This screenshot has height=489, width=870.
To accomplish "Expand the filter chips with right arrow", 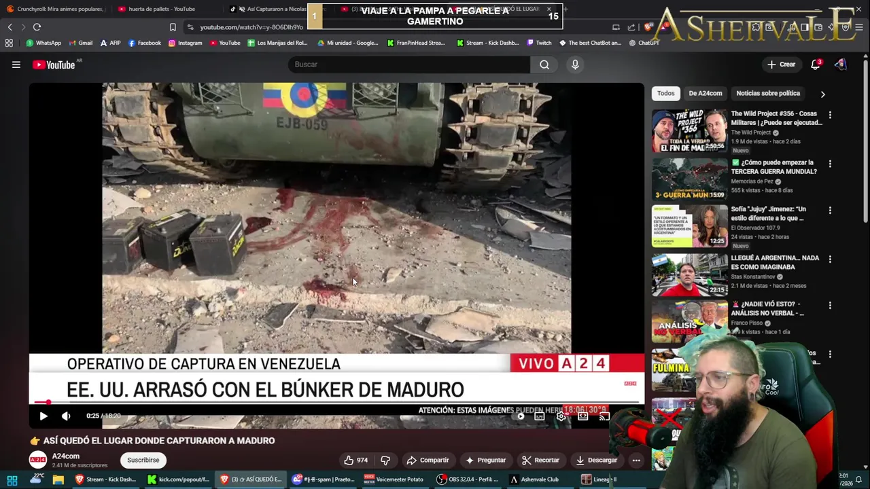I will pos(822,94).
